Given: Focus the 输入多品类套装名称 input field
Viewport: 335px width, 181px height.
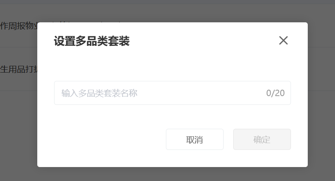Looking at the screenshot, I should coord(172,93).
